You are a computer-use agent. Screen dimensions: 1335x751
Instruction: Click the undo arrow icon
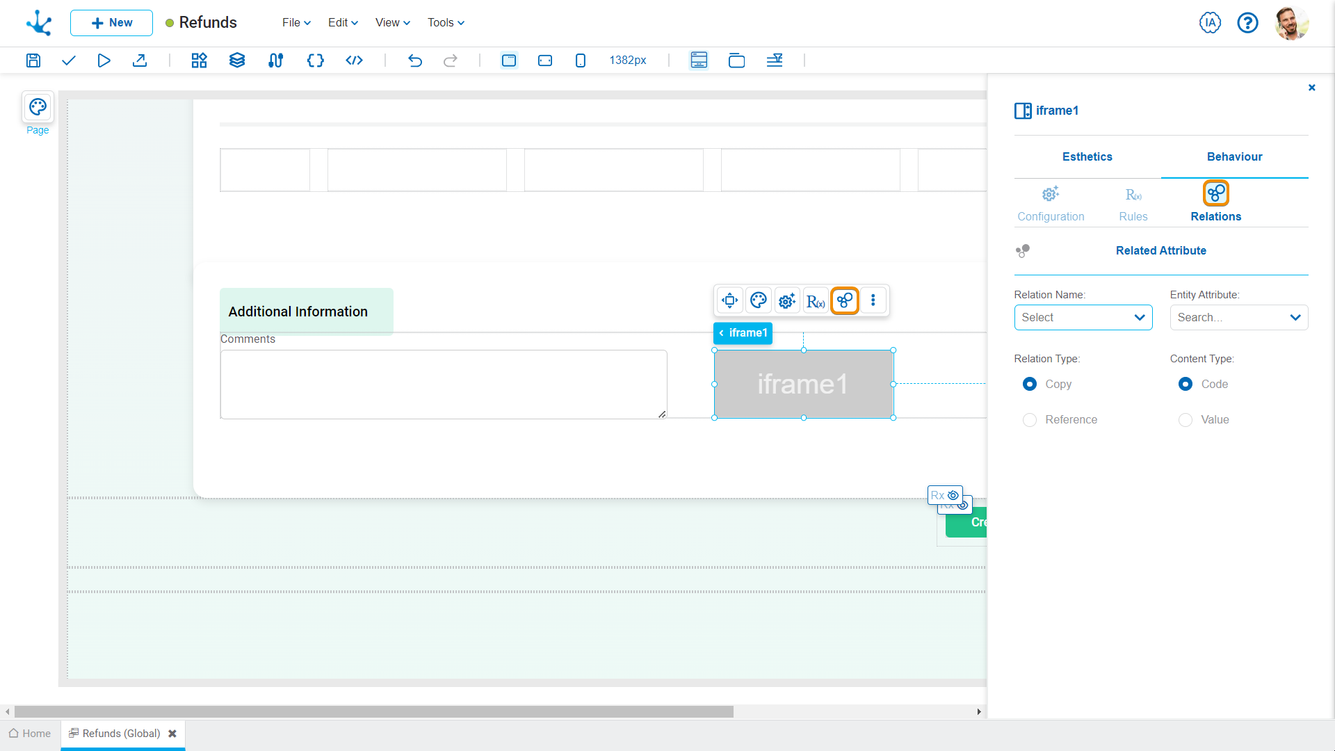click(415, 60)
